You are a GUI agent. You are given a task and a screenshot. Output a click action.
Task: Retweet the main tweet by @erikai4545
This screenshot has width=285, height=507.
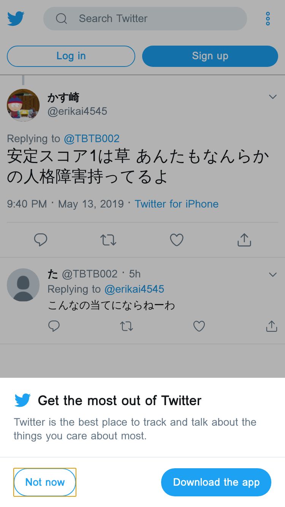(108, 240)
